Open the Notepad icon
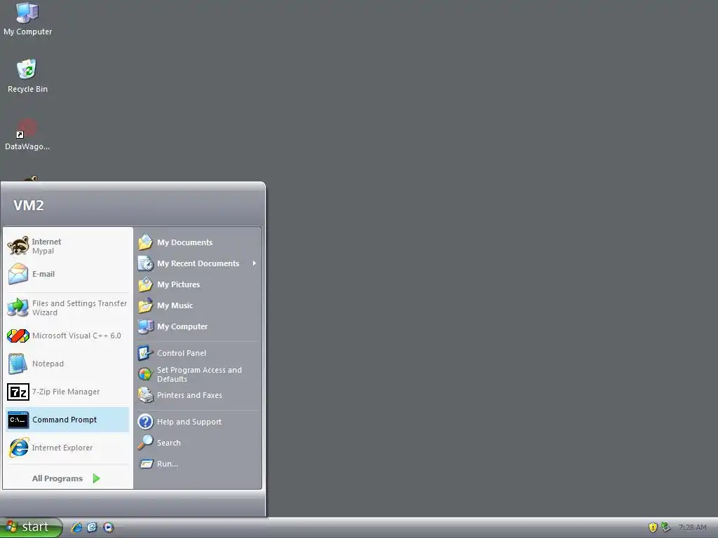 pos(18,364)
